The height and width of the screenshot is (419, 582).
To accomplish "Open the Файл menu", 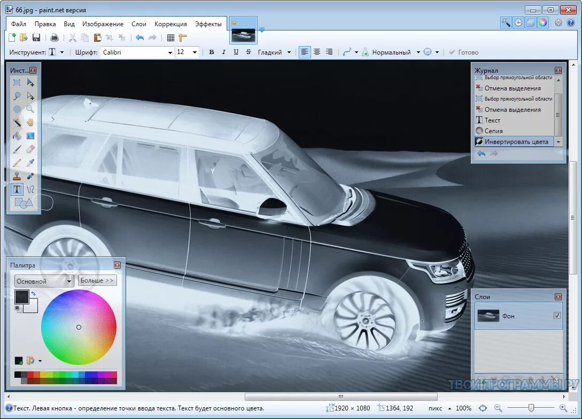I will point(19,24).
